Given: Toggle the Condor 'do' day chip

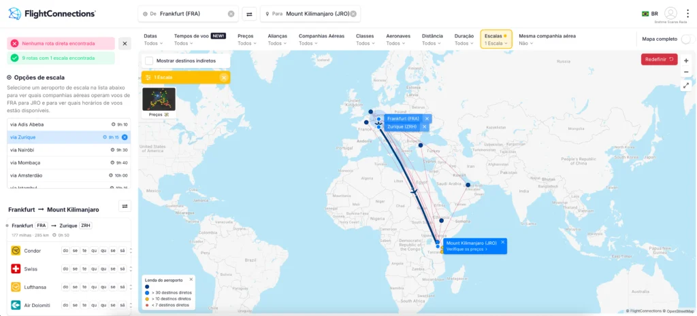Looking at the screenshot, I should (x=65, y=251).
